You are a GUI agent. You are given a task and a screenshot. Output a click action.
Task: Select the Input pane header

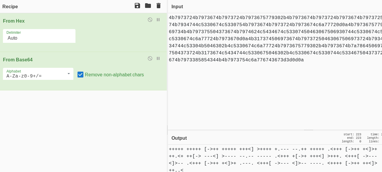coord(177,6)
